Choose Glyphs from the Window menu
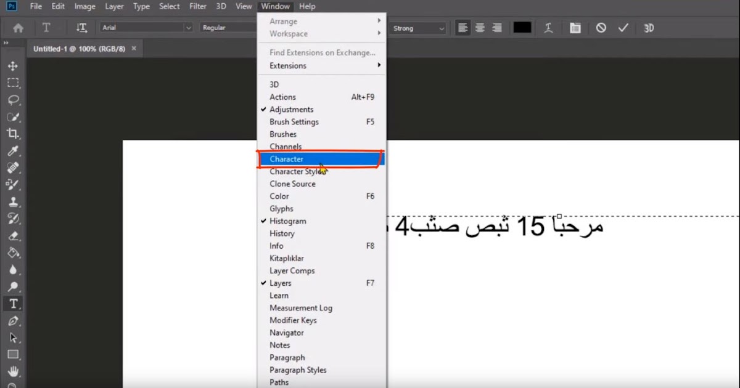Screen dimensions: 740x388 322,209
